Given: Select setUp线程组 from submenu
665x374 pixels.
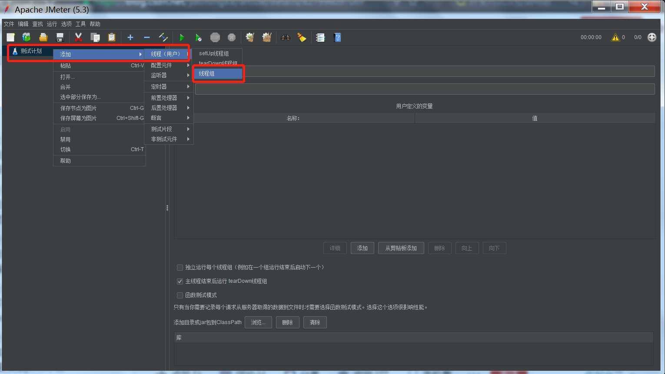Looking at the screenshot, I should 218,53.
